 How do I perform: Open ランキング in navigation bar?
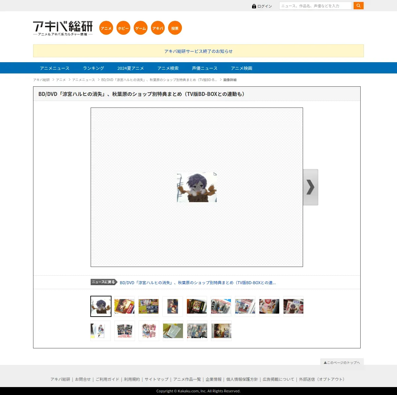tap(93, 68)
